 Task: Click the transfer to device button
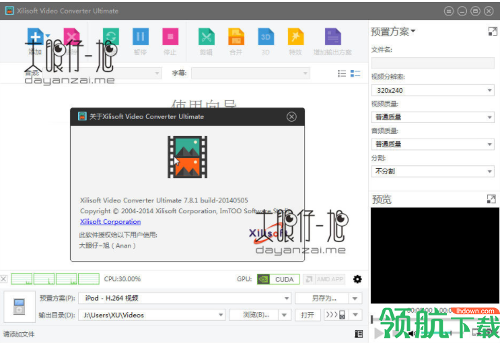tap(335, 315)
